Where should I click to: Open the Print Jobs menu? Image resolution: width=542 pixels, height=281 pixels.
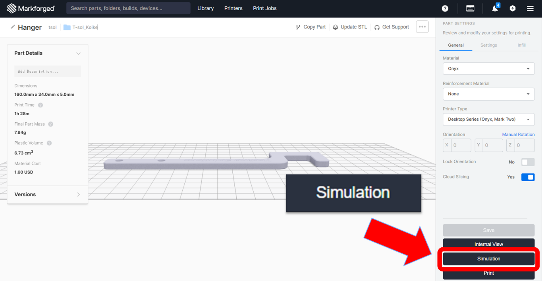click(264, 8)
